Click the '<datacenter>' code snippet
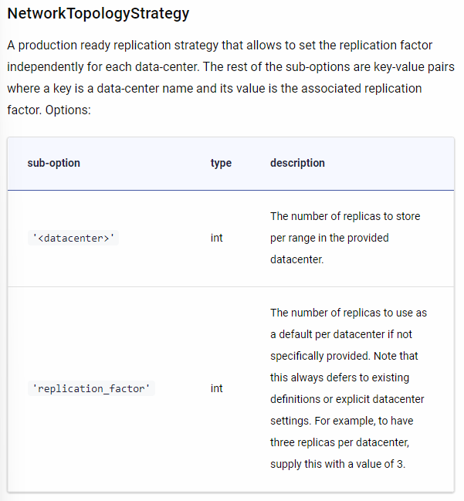Screen dimensions: 464x501 [73, 238]
